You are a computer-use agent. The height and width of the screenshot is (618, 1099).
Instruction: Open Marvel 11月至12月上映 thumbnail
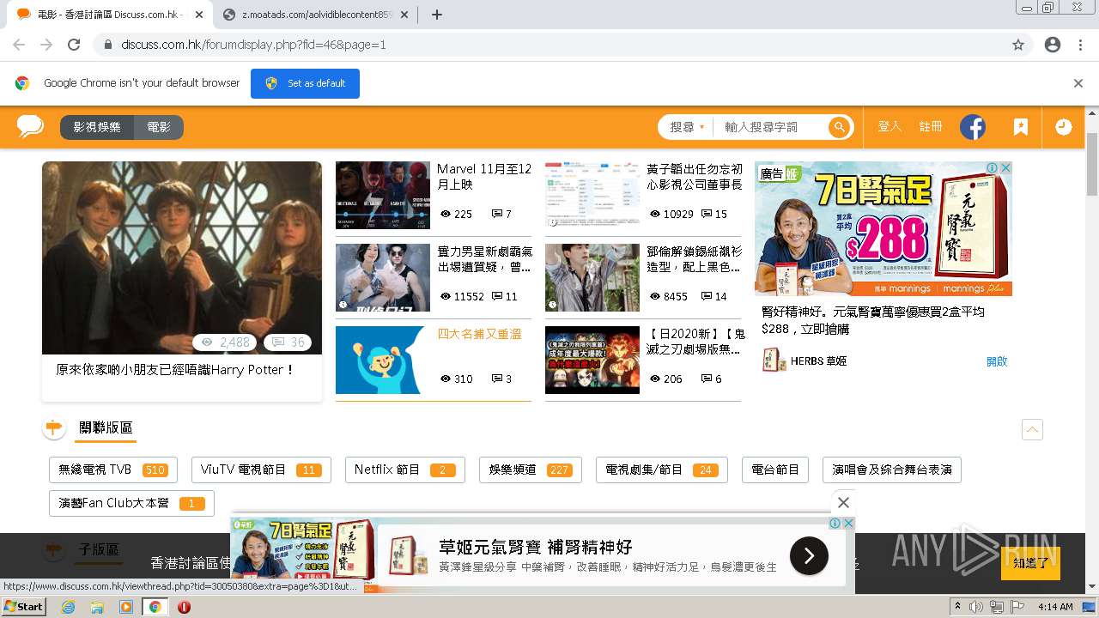[x=383, y=195]
